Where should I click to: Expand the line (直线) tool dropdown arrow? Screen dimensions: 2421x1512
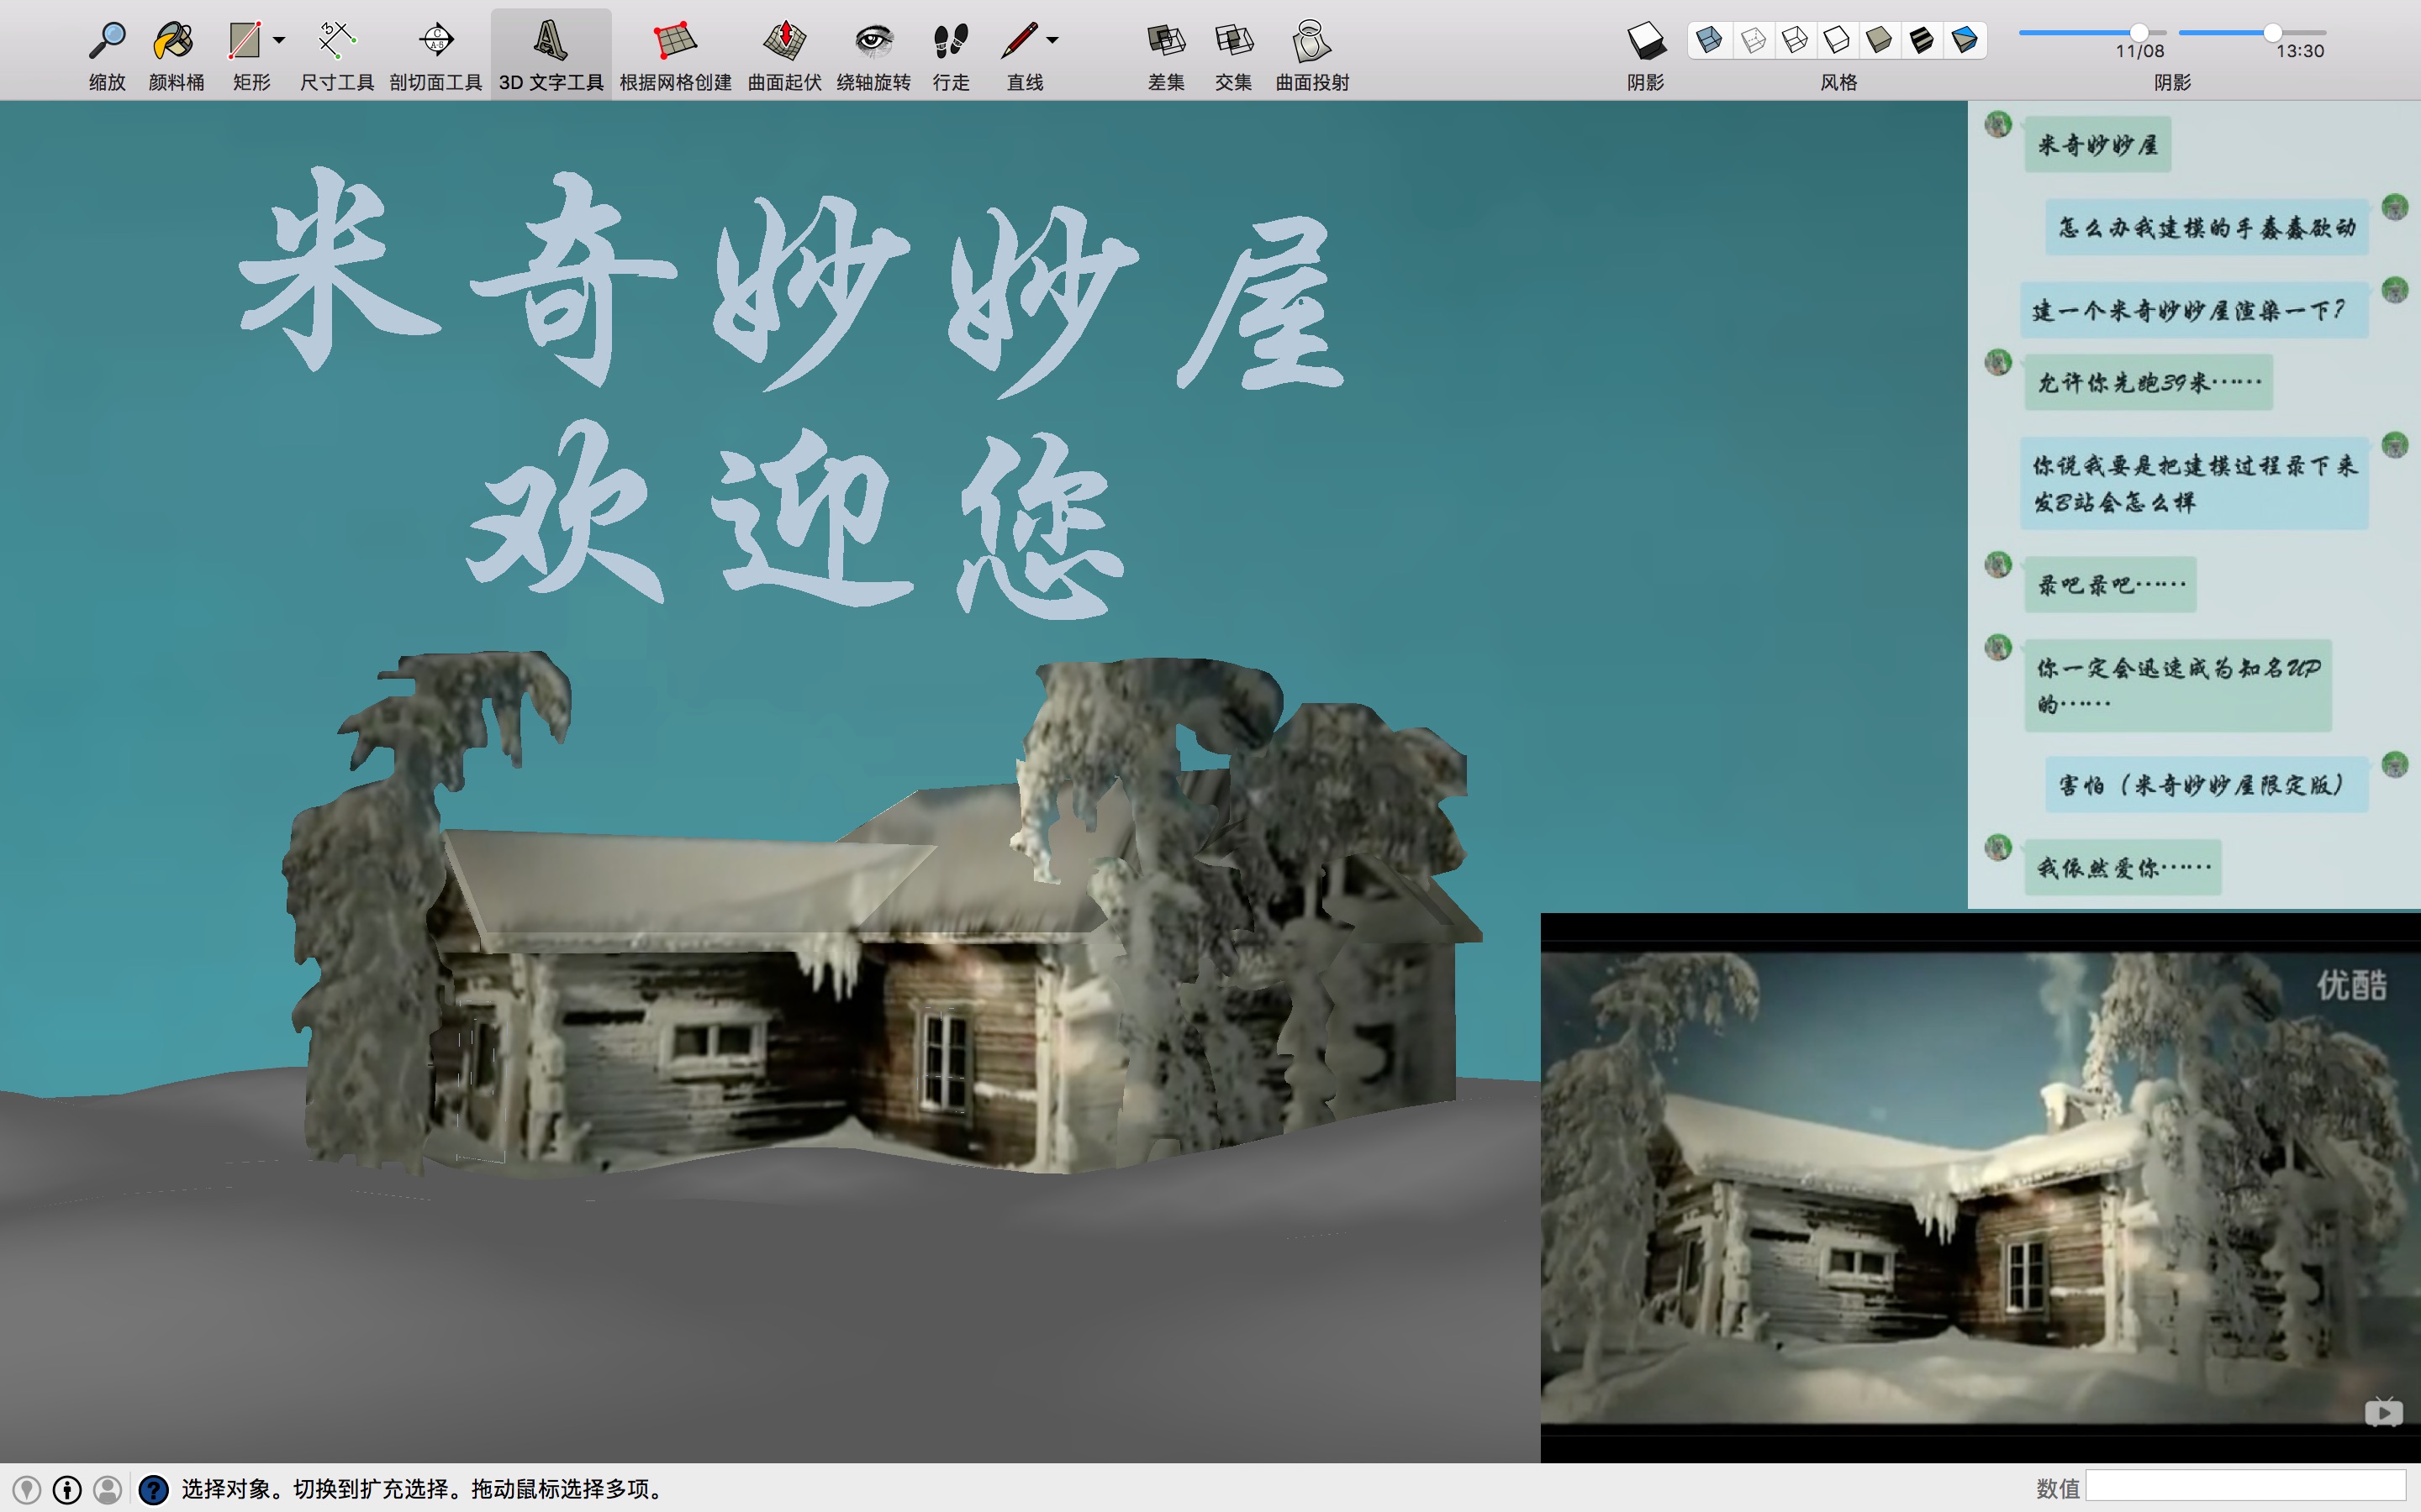(x=1052, y=41)
